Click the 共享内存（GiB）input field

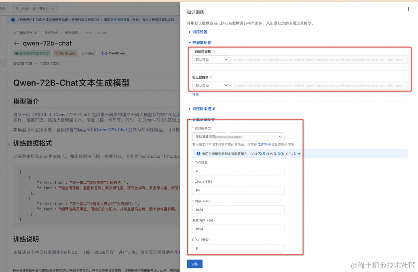point(238,229)
